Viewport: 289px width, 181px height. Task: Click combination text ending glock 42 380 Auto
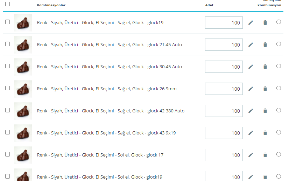(x=111, y=111)
